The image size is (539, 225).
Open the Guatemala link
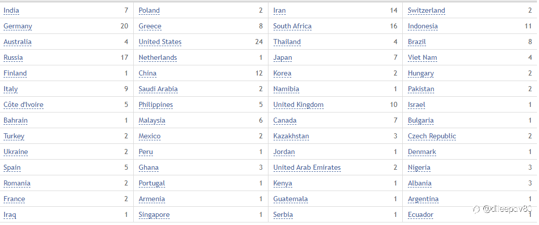[x=290, y=199]
